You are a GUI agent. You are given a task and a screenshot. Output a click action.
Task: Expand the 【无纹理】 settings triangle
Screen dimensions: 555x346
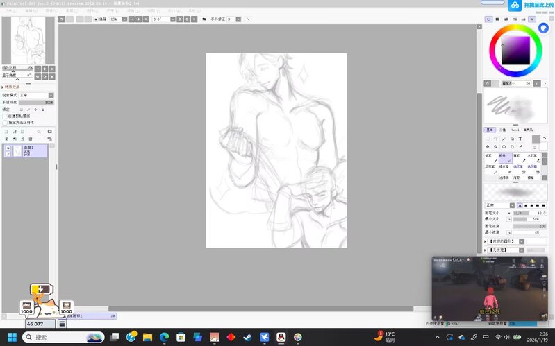pos(486,250)
